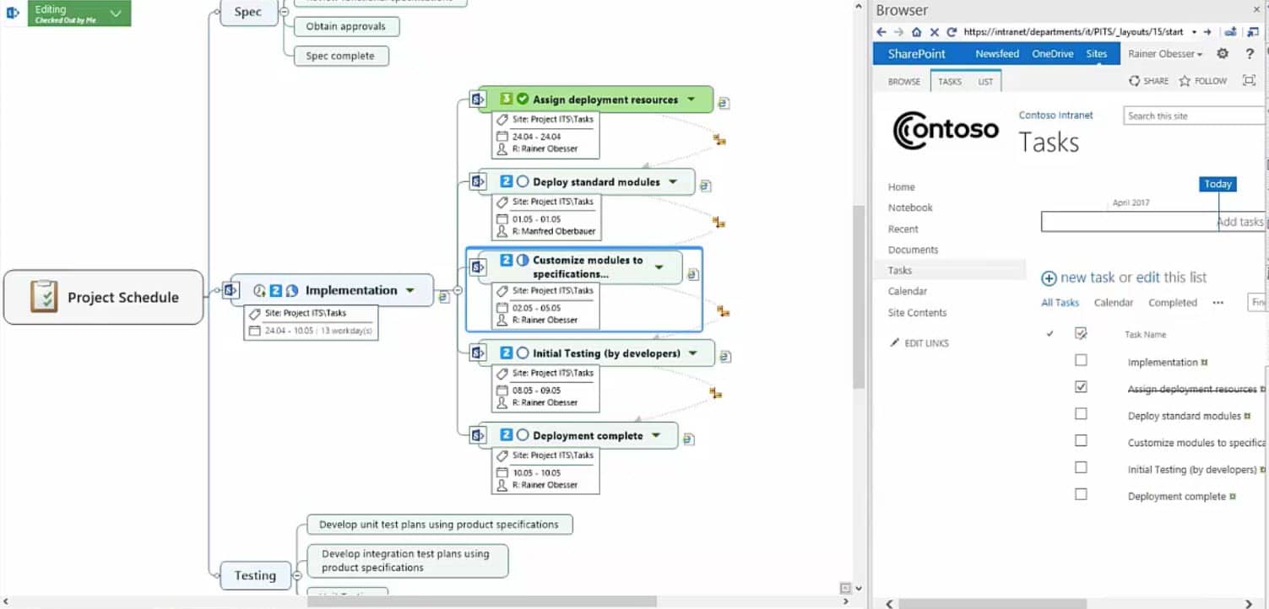Click focus on content icon
The image size is (1269, 609).
[1250, 81]
